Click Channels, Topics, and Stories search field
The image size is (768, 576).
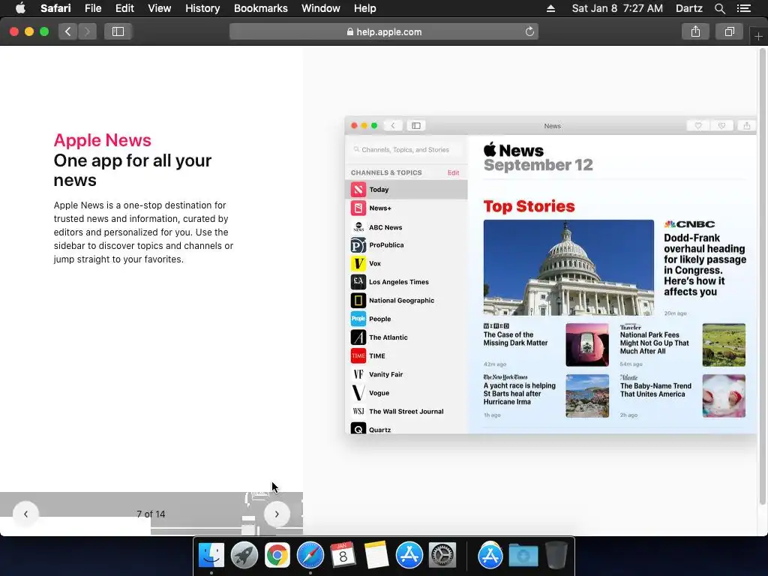(406, 150)
